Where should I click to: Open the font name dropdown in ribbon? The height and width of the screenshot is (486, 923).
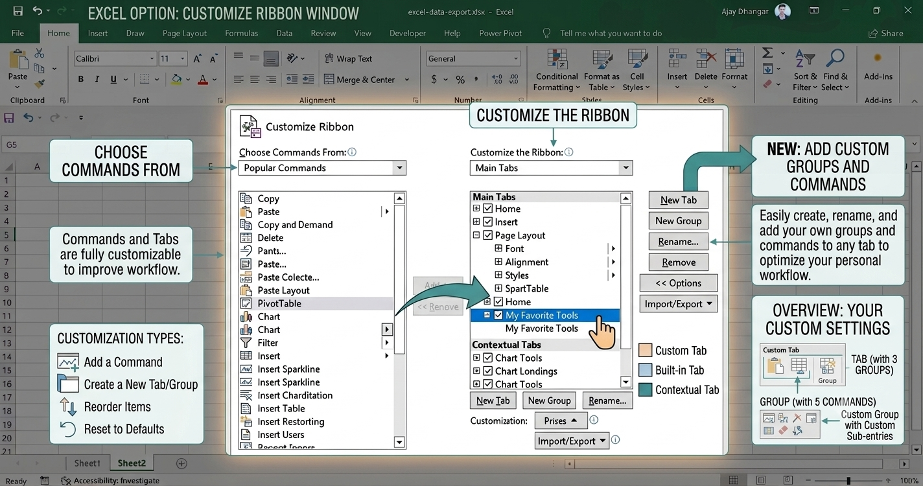[x=152, y=59]
